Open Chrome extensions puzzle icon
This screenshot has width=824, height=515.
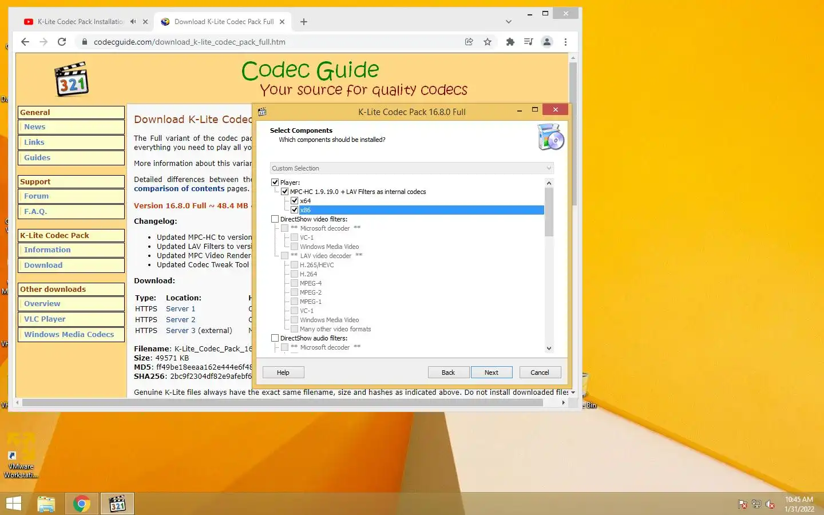510,42
